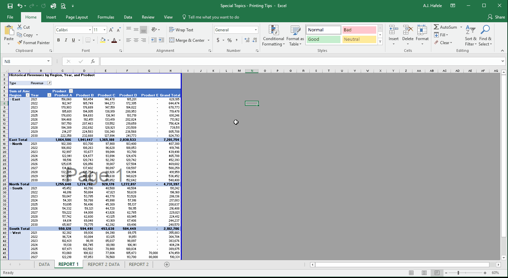Switch to the Page Layout ribbon tab
The width and height of the screenshot is (508, 278).
coord(77,17)
